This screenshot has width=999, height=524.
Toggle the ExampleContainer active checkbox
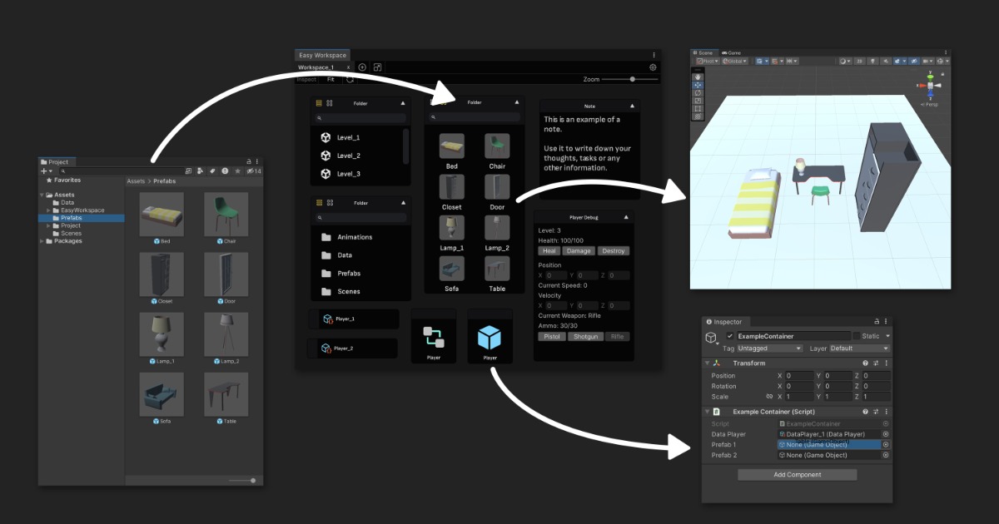(730, 337)
